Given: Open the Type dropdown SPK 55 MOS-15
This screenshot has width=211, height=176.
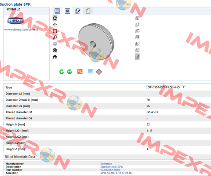Looking at the screenshot, I should point(166,87).
